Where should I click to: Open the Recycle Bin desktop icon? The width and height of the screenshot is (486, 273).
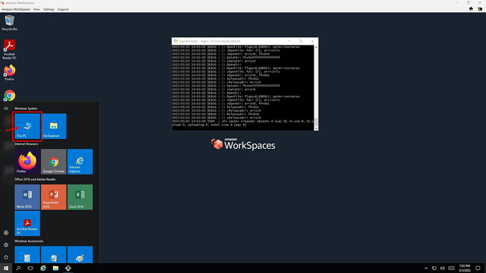(9, 23)
